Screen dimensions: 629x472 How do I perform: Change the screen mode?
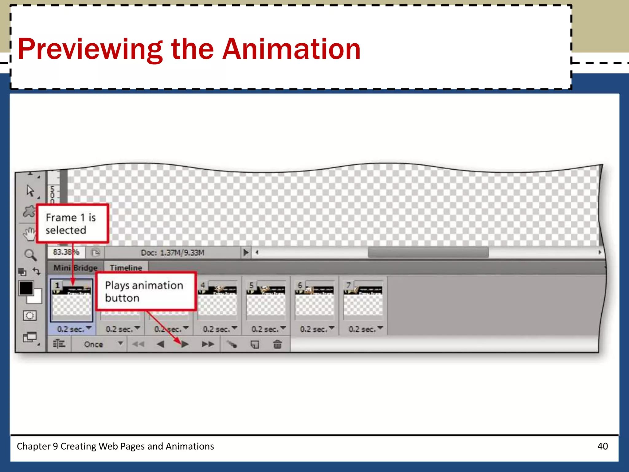click(30, 337)
